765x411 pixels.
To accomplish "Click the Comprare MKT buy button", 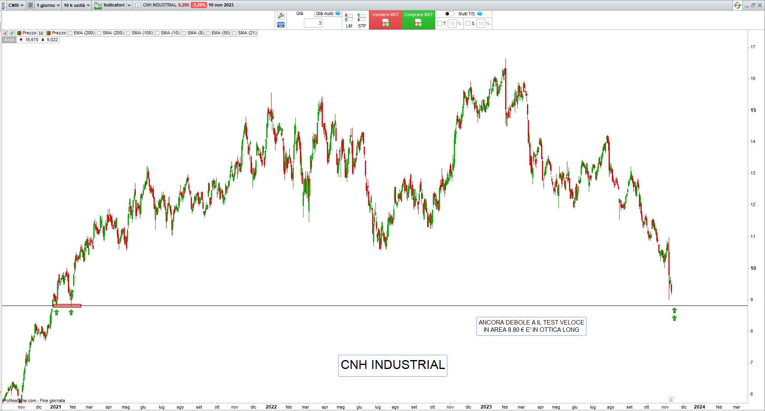I will [418, 20].
